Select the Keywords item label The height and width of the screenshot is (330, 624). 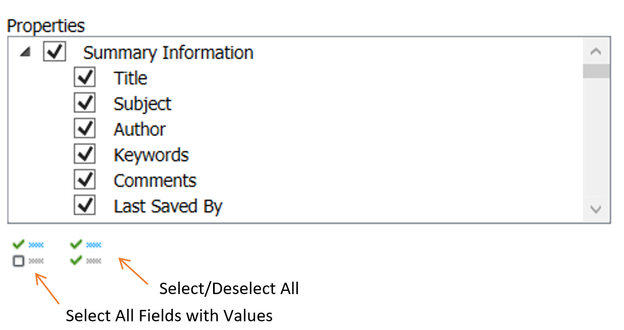tap(151, 155)
